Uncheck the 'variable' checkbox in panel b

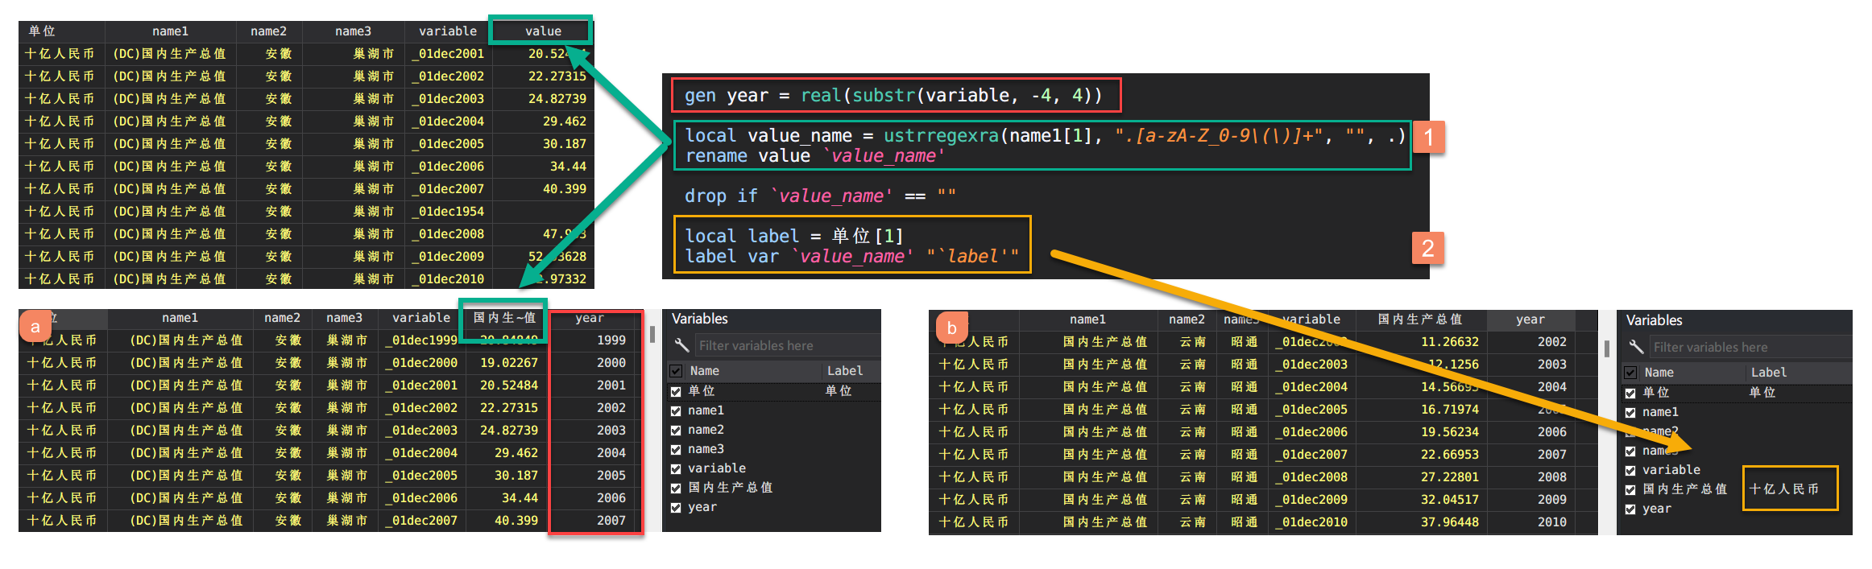pos(1630,471)
